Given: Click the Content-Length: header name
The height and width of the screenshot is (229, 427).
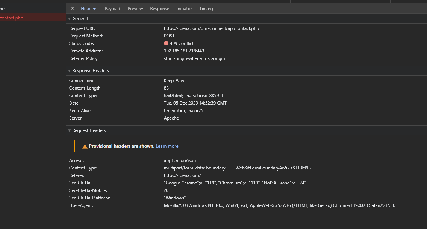Looking at the screenshot, I should pyautogui.click(x=85, y=88).
